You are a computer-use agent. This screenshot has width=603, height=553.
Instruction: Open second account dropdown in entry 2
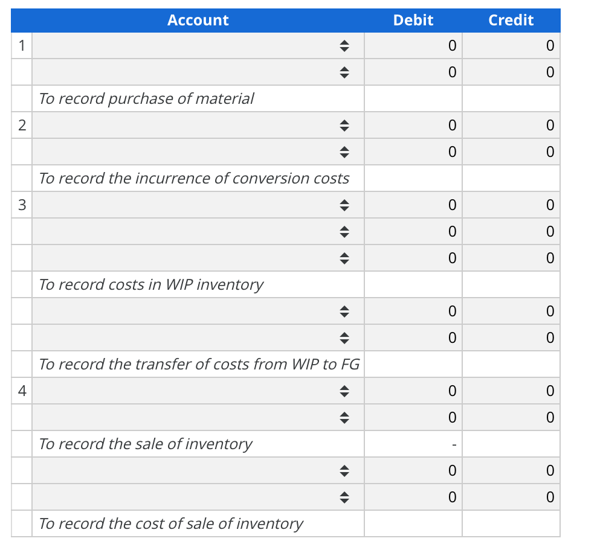tap(198, 152)
